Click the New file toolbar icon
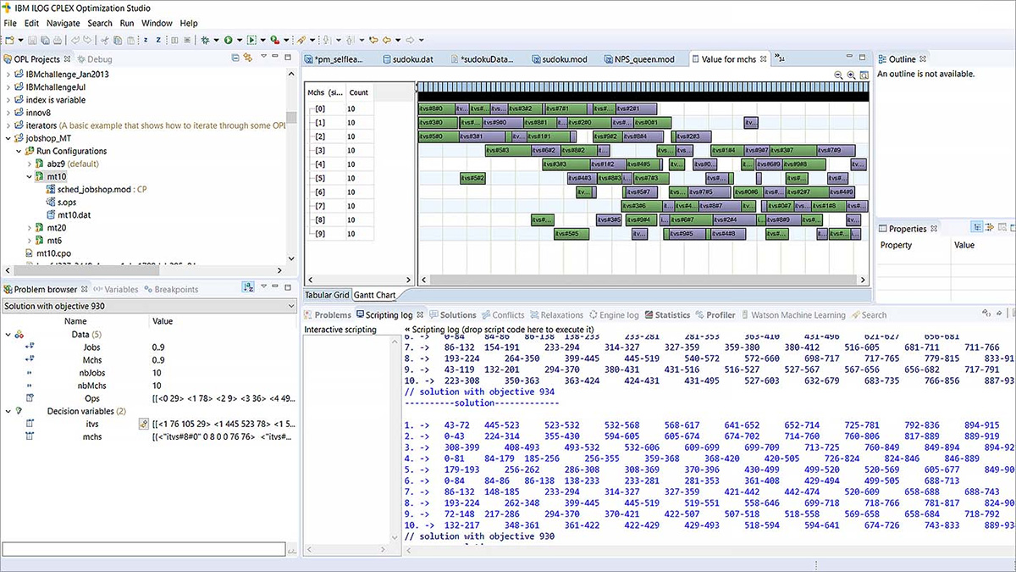The width and height of the screenshot is (1016, 572). (x=11, y=40)
